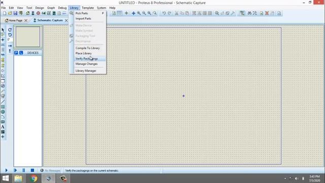Open the Tool menu

29,8
